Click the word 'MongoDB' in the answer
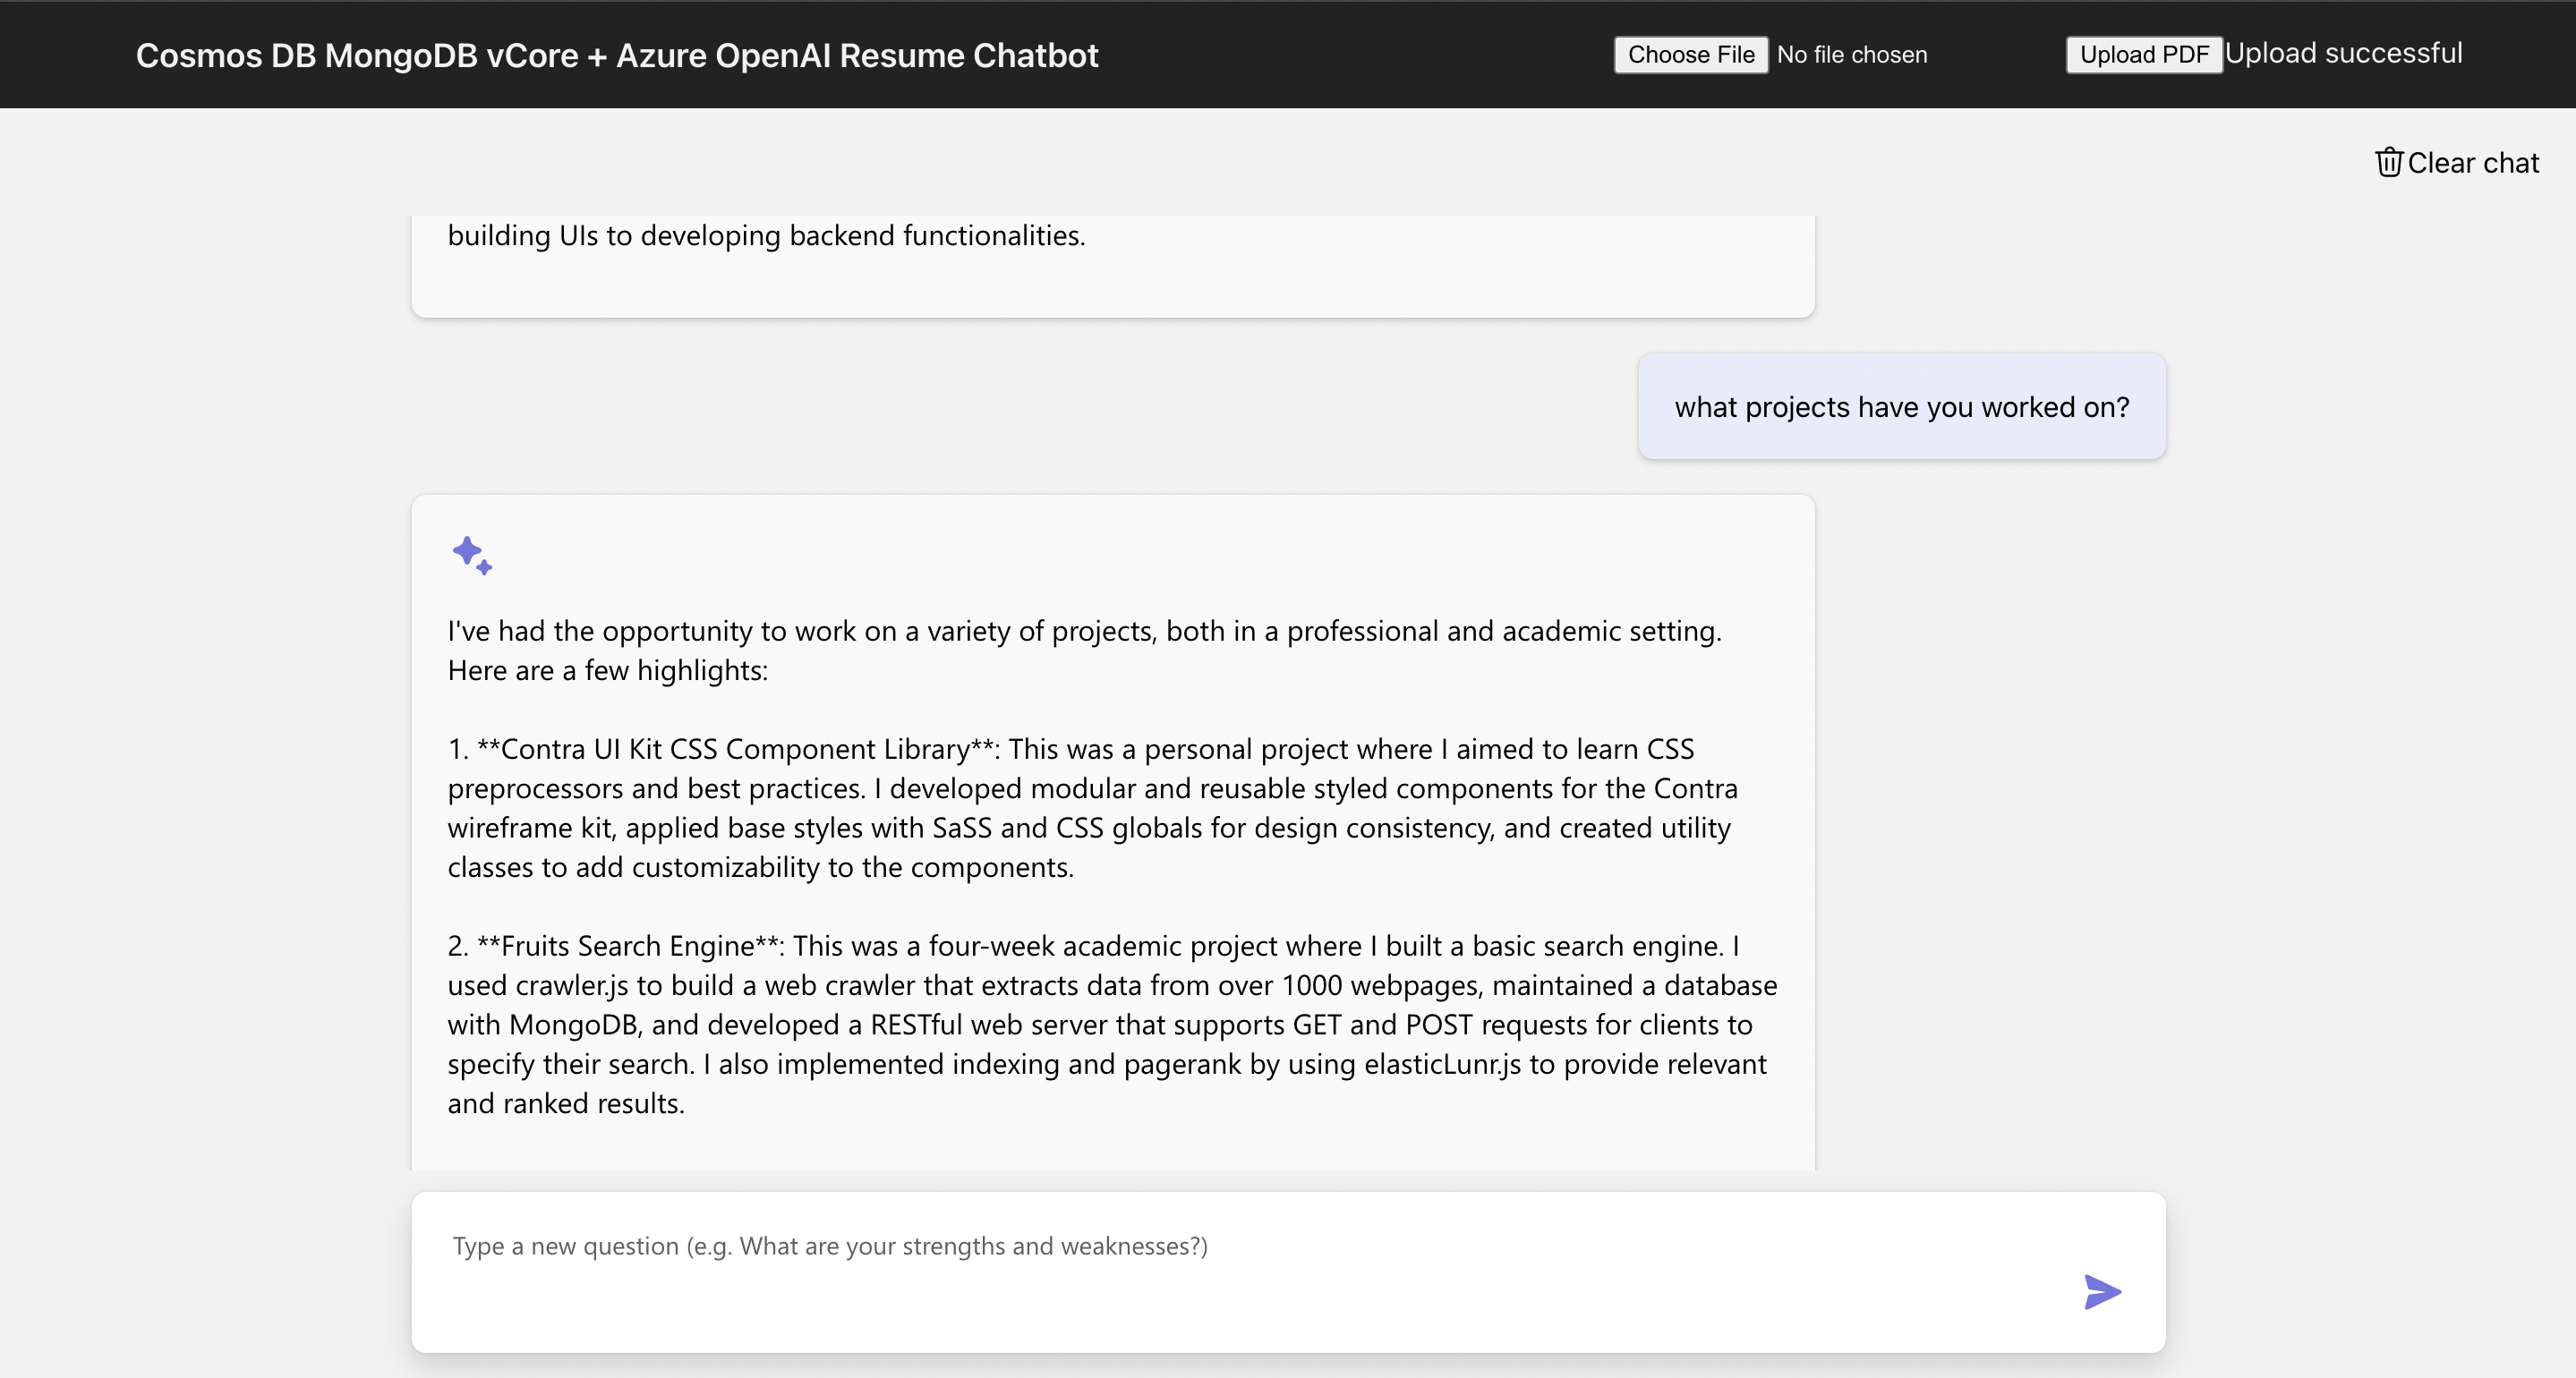The height and width of the screenshot is (1378, 2576). pyautogui.click(x=574, y=1025)
